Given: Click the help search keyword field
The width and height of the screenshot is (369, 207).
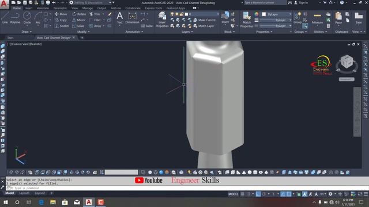Looking at the screenshot, I should coord(265,2).
